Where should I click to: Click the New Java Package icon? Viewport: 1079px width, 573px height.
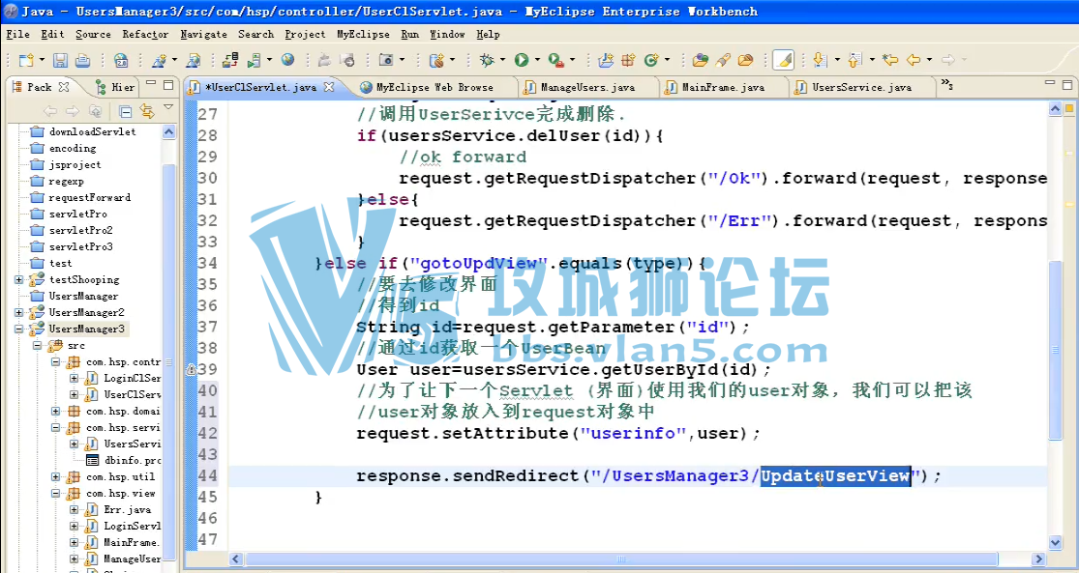click(x=628, y=61)
